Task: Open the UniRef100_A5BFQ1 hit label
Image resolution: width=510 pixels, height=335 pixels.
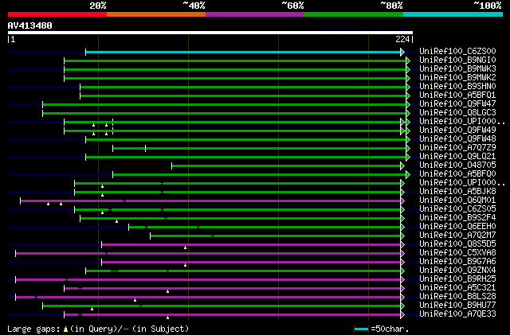Action: (457, 95)
